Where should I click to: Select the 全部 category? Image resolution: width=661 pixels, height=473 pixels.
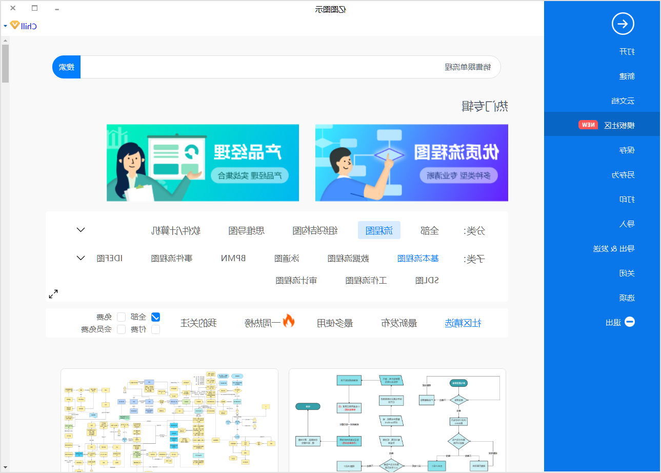coord(430,230)
